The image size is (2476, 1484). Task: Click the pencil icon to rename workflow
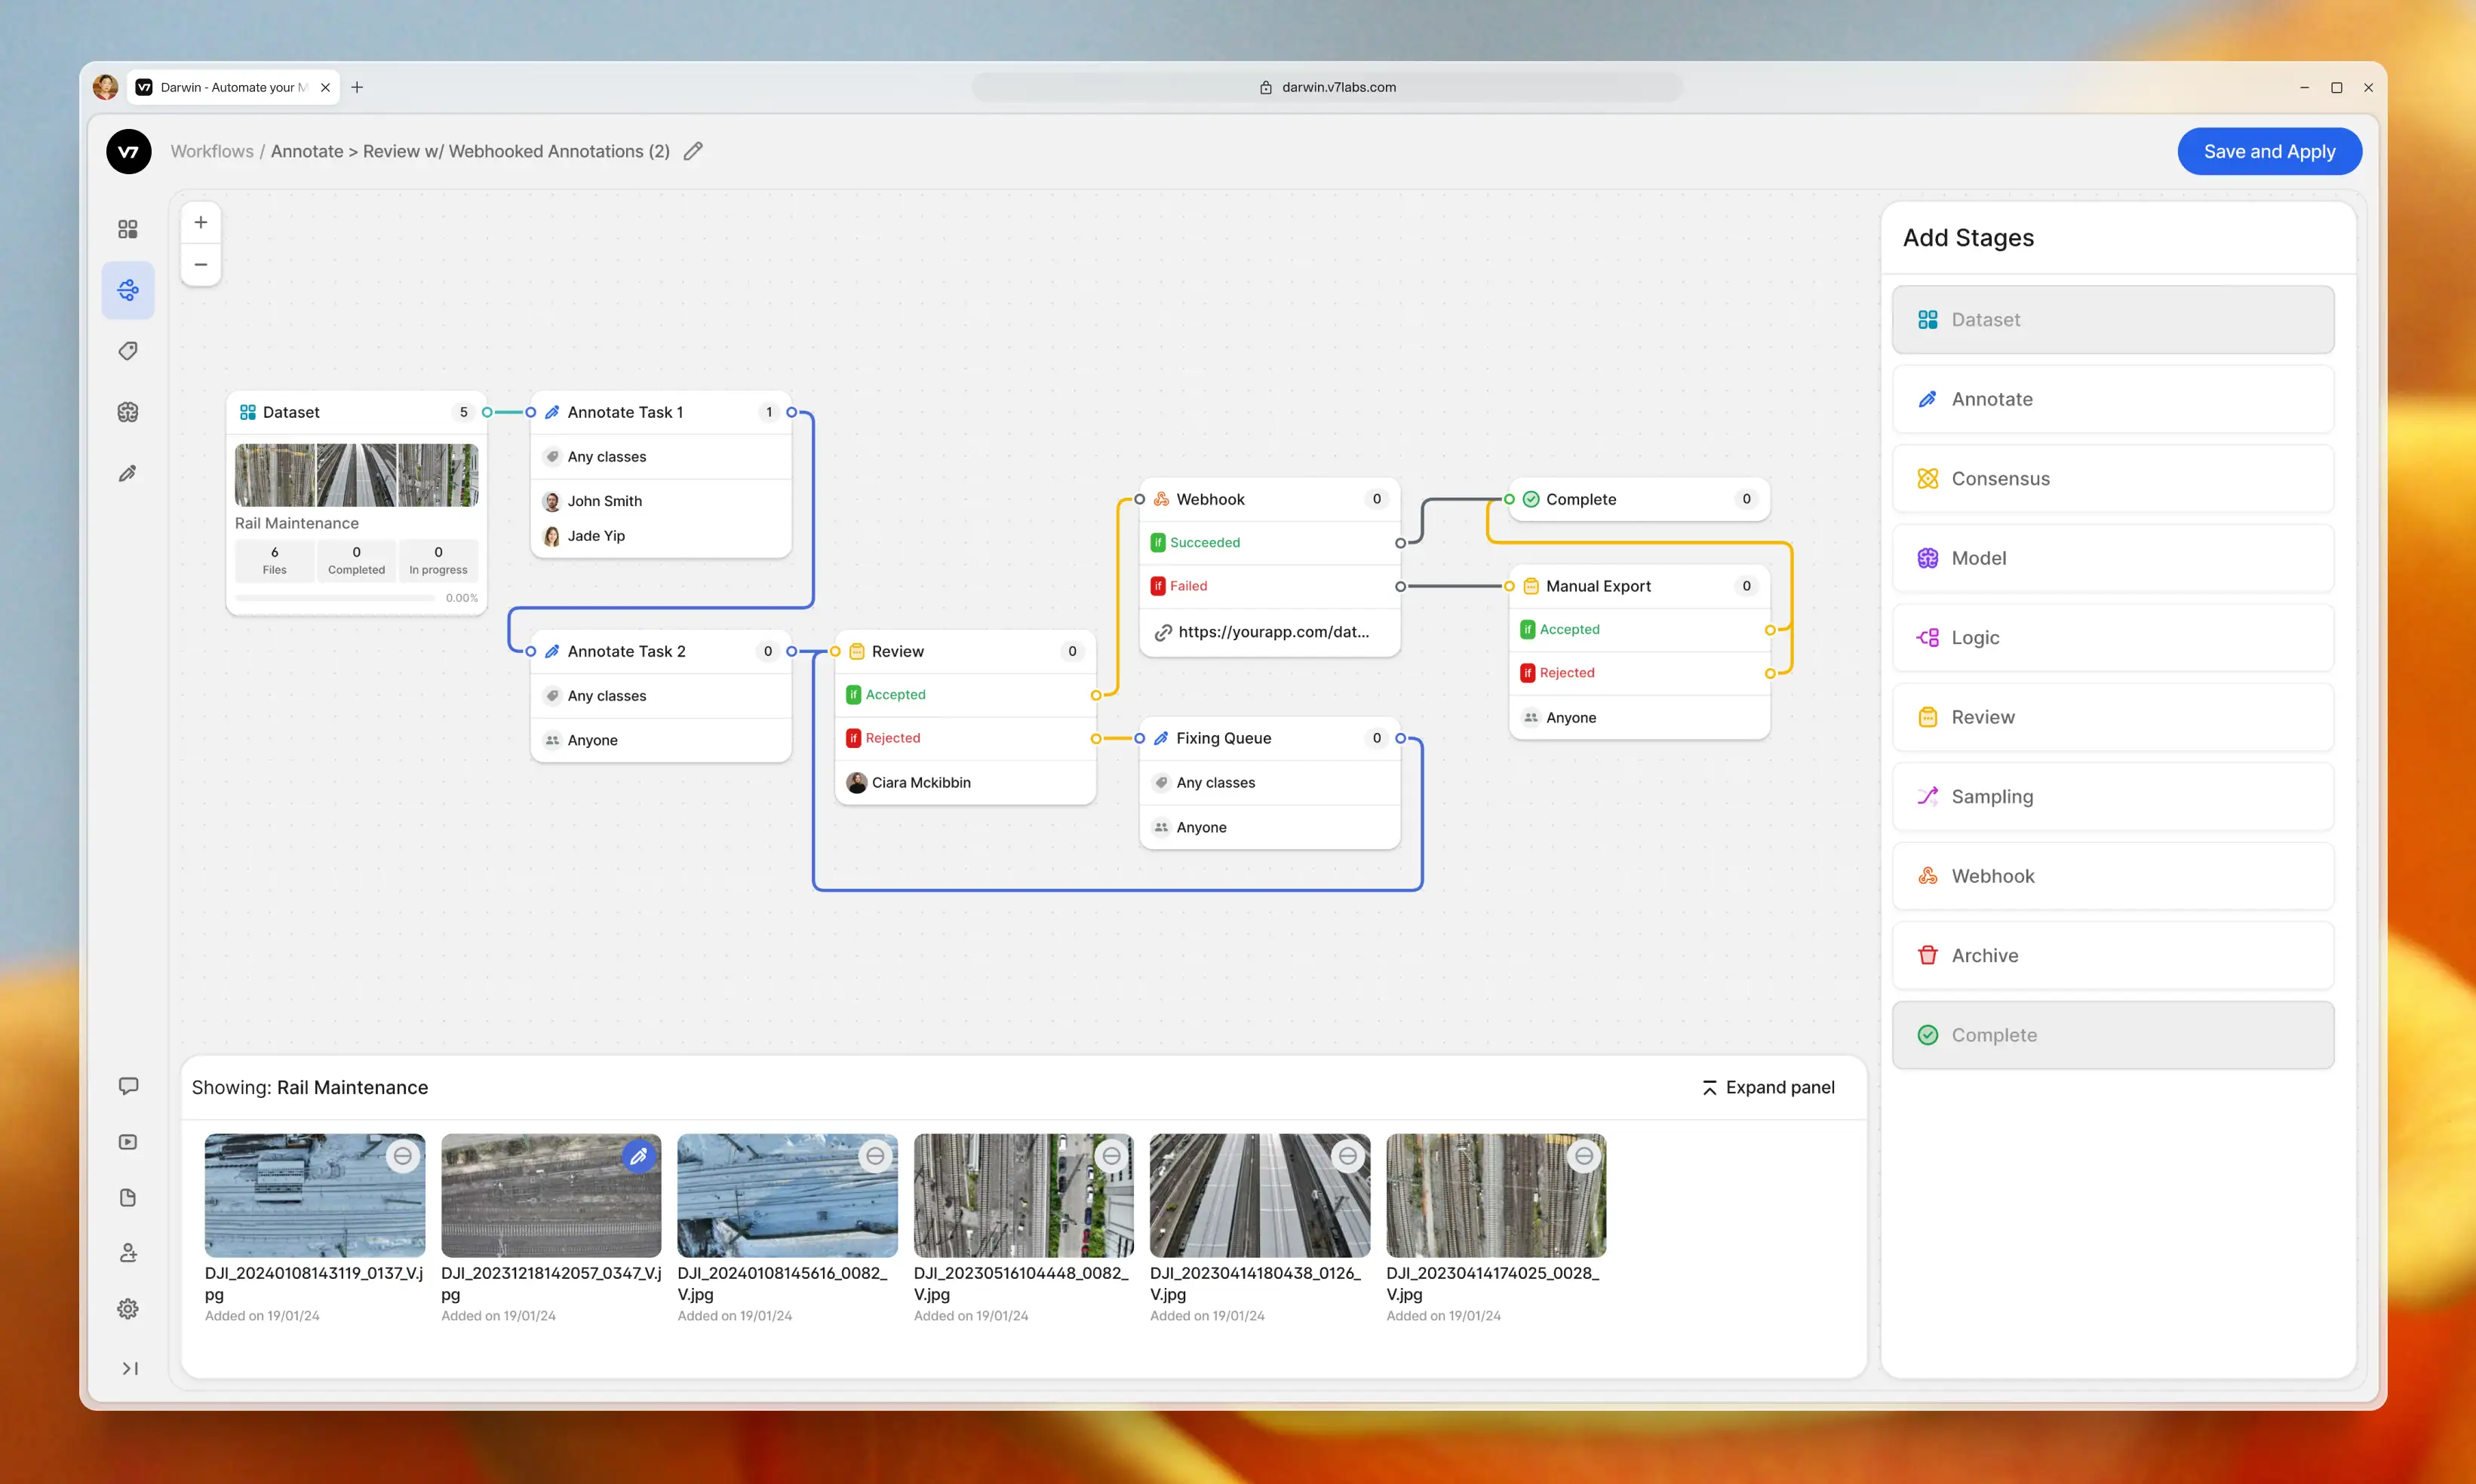pyautogui.click(x=693, y=151)
